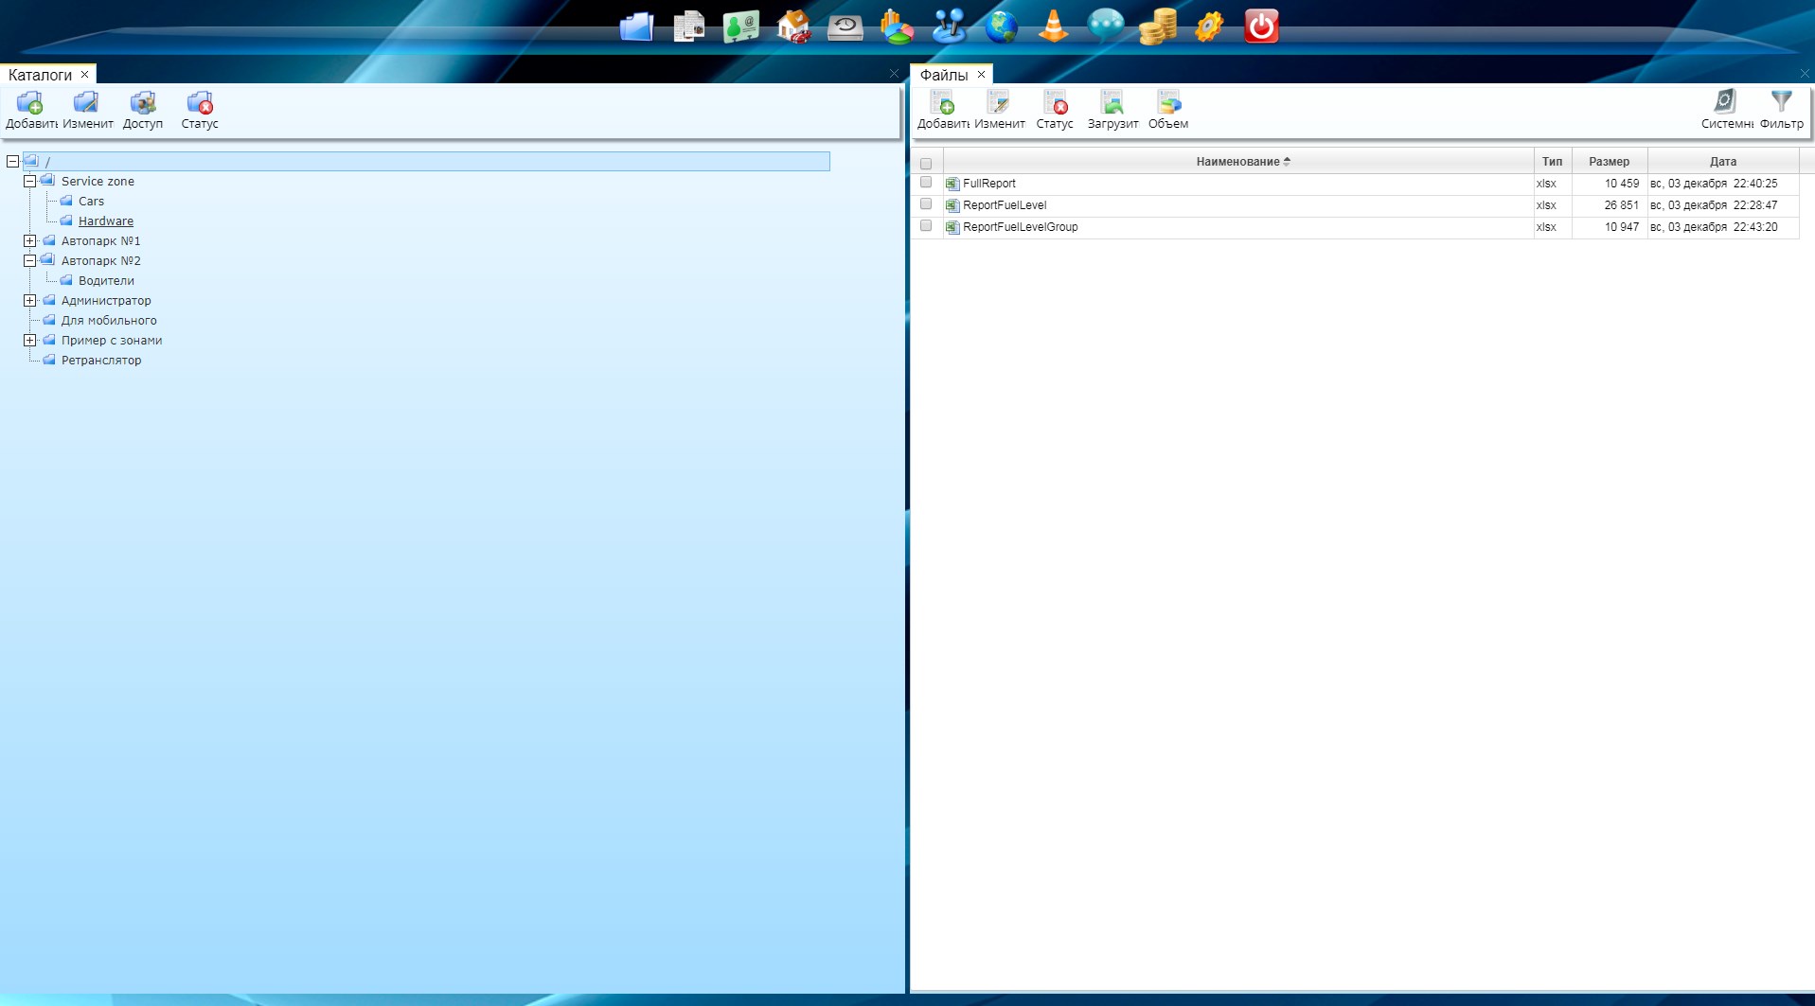The height and width of the screenshot is (1006, 1815).
Task: Check the ReportFuelLevelGroup row checkbox
Action: (926, 226)
